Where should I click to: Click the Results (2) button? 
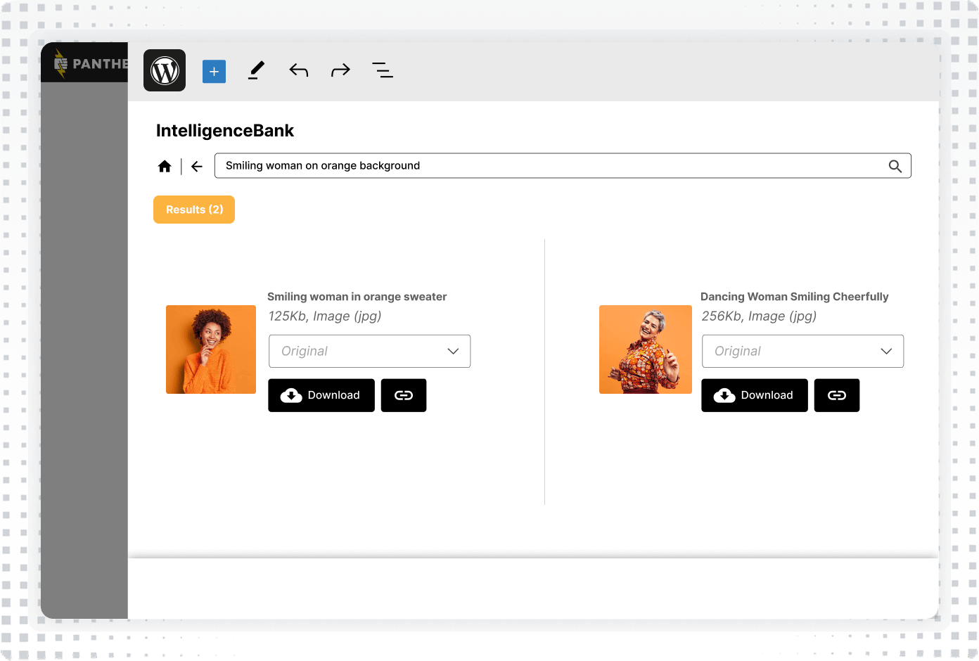click(194, 210)
